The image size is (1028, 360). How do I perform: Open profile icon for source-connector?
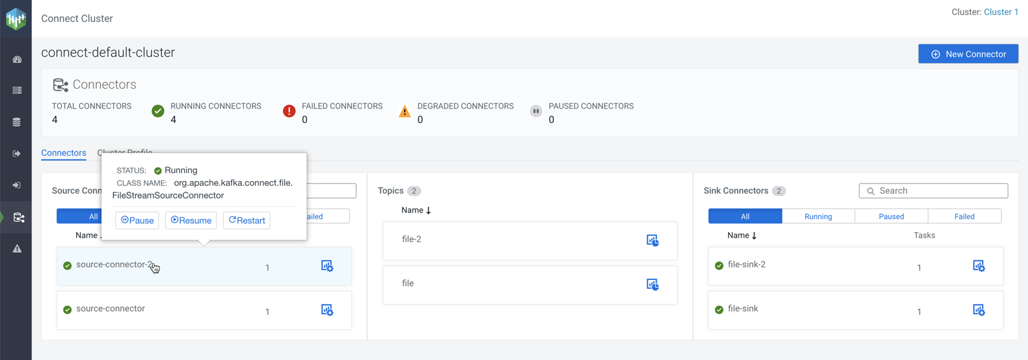click(x=327, y=310)
